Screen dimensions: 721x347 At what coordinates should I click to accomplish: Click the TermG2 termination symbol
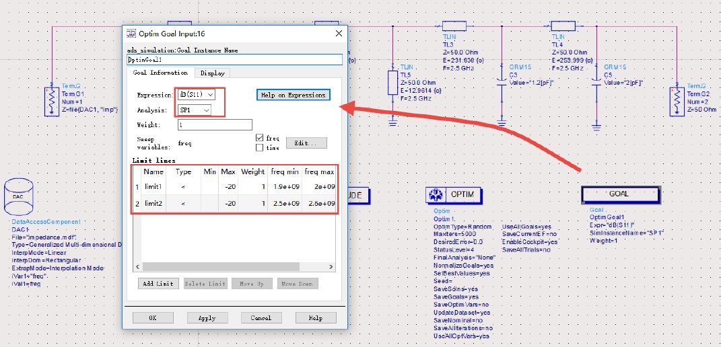[677, 101]
